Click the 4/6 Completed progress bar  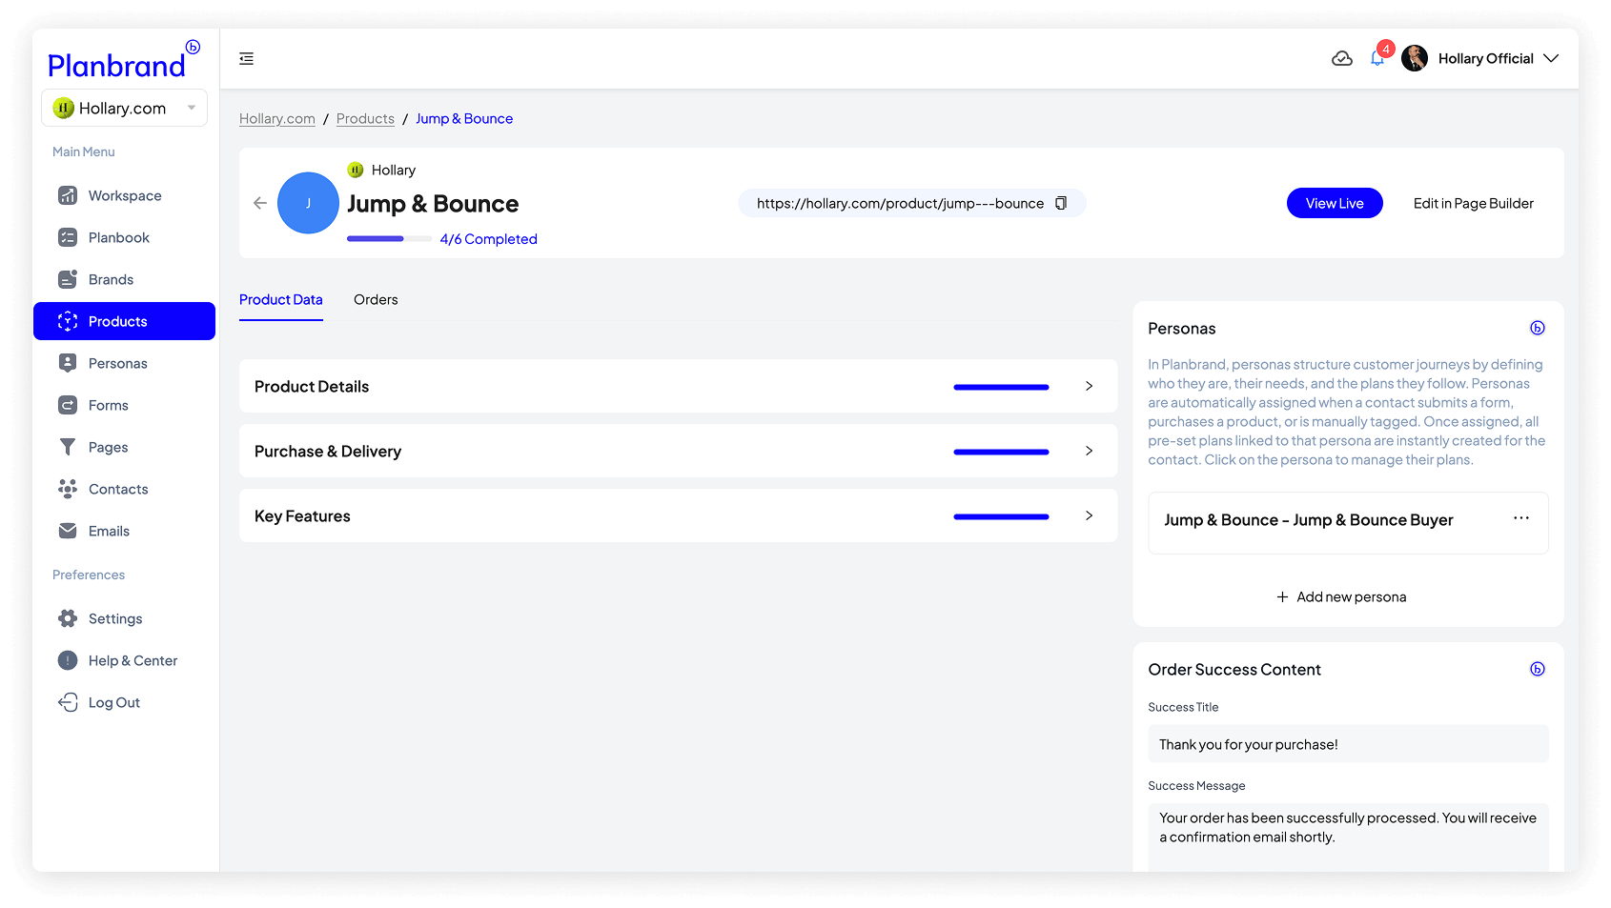coord(389,239)
